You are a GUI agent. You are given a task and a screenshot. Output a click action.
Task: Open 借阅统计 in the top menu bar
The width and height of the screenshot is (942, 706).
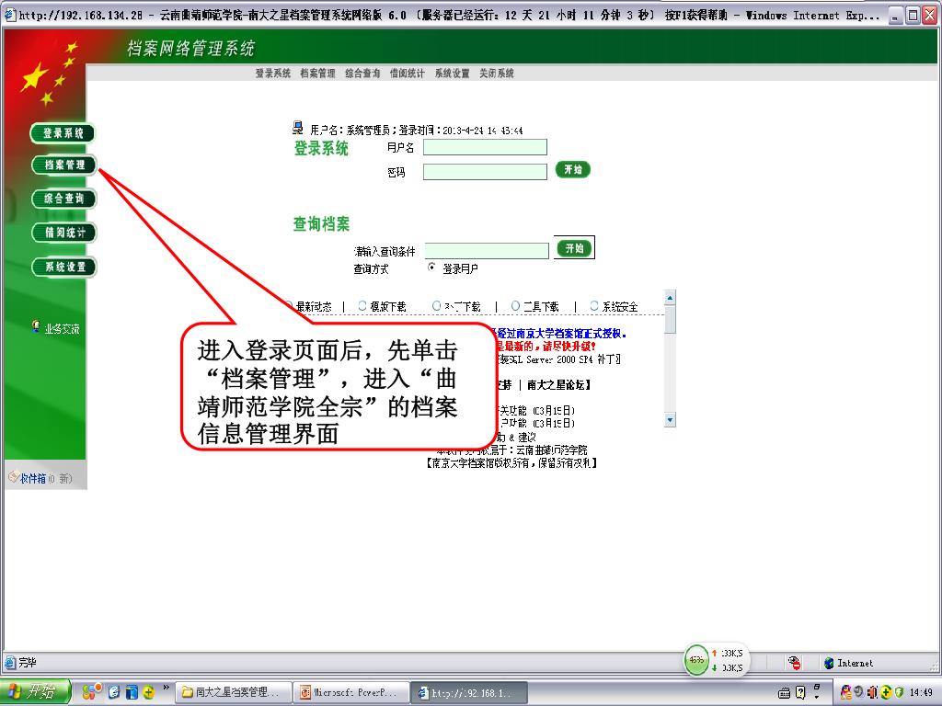click(408, 74)
